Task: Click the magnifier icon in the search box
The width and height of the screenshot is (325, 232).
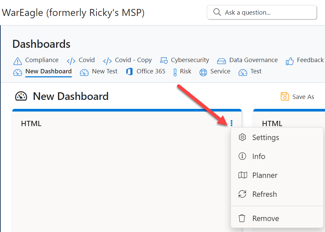Action: tap(217, 12)
